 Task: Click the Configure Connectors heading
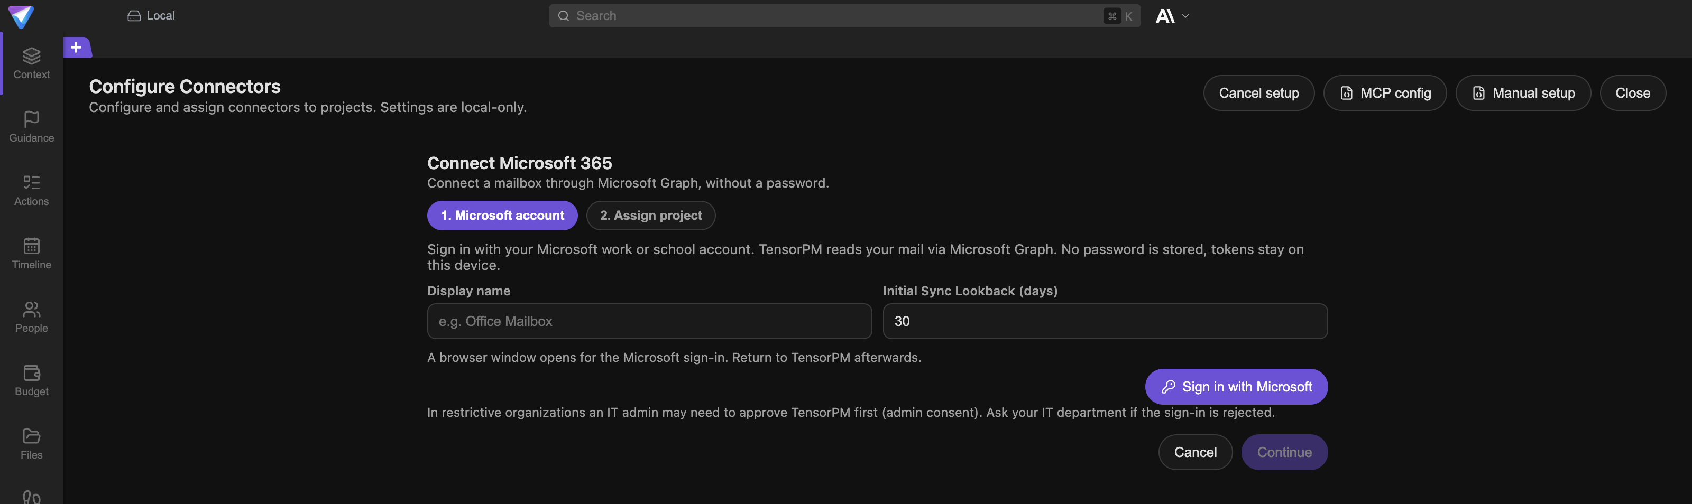point(185,87)
